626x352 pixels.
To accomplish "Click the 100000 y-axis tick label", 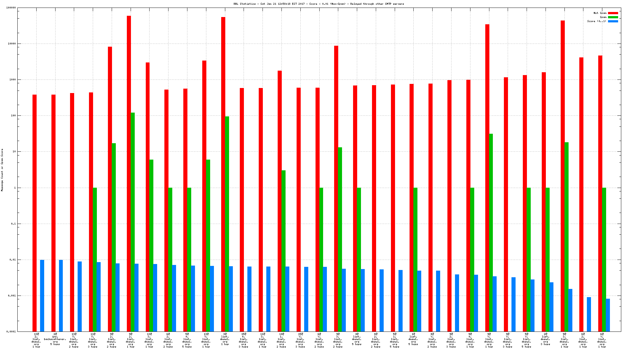I will pos(11,8).
